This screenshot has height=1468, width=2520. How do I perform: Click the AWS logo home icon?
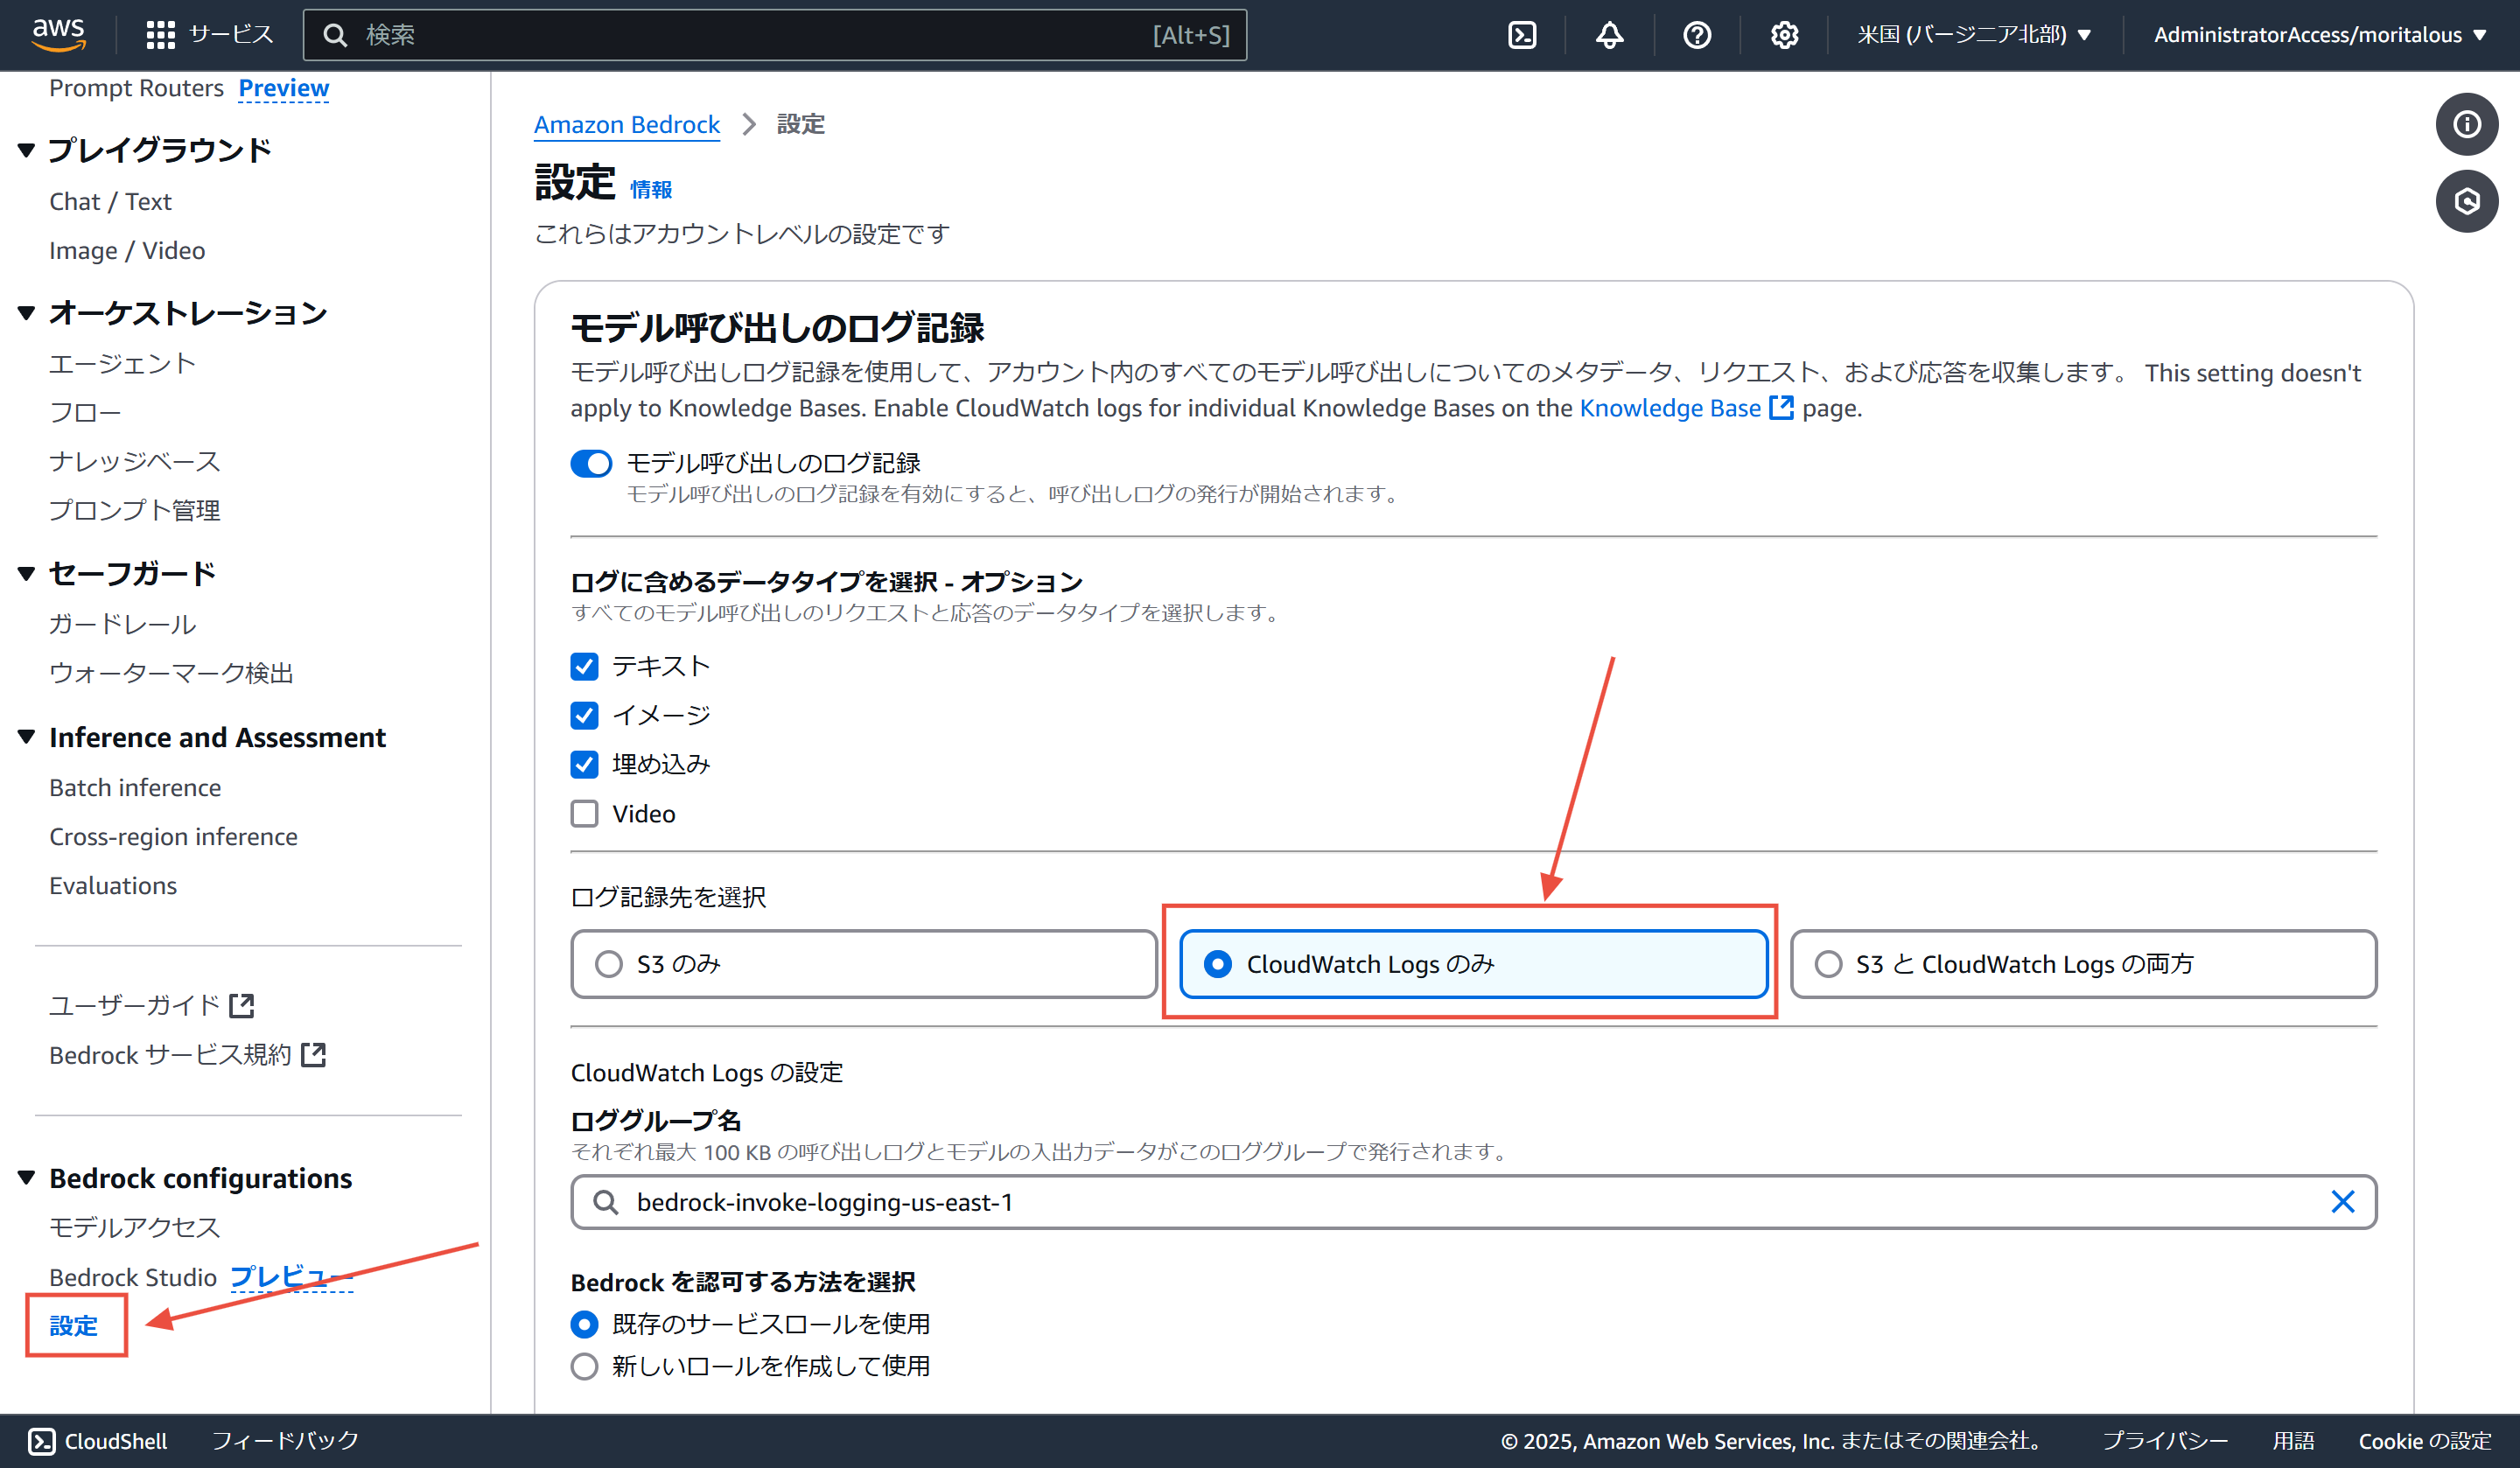point(58,33)
